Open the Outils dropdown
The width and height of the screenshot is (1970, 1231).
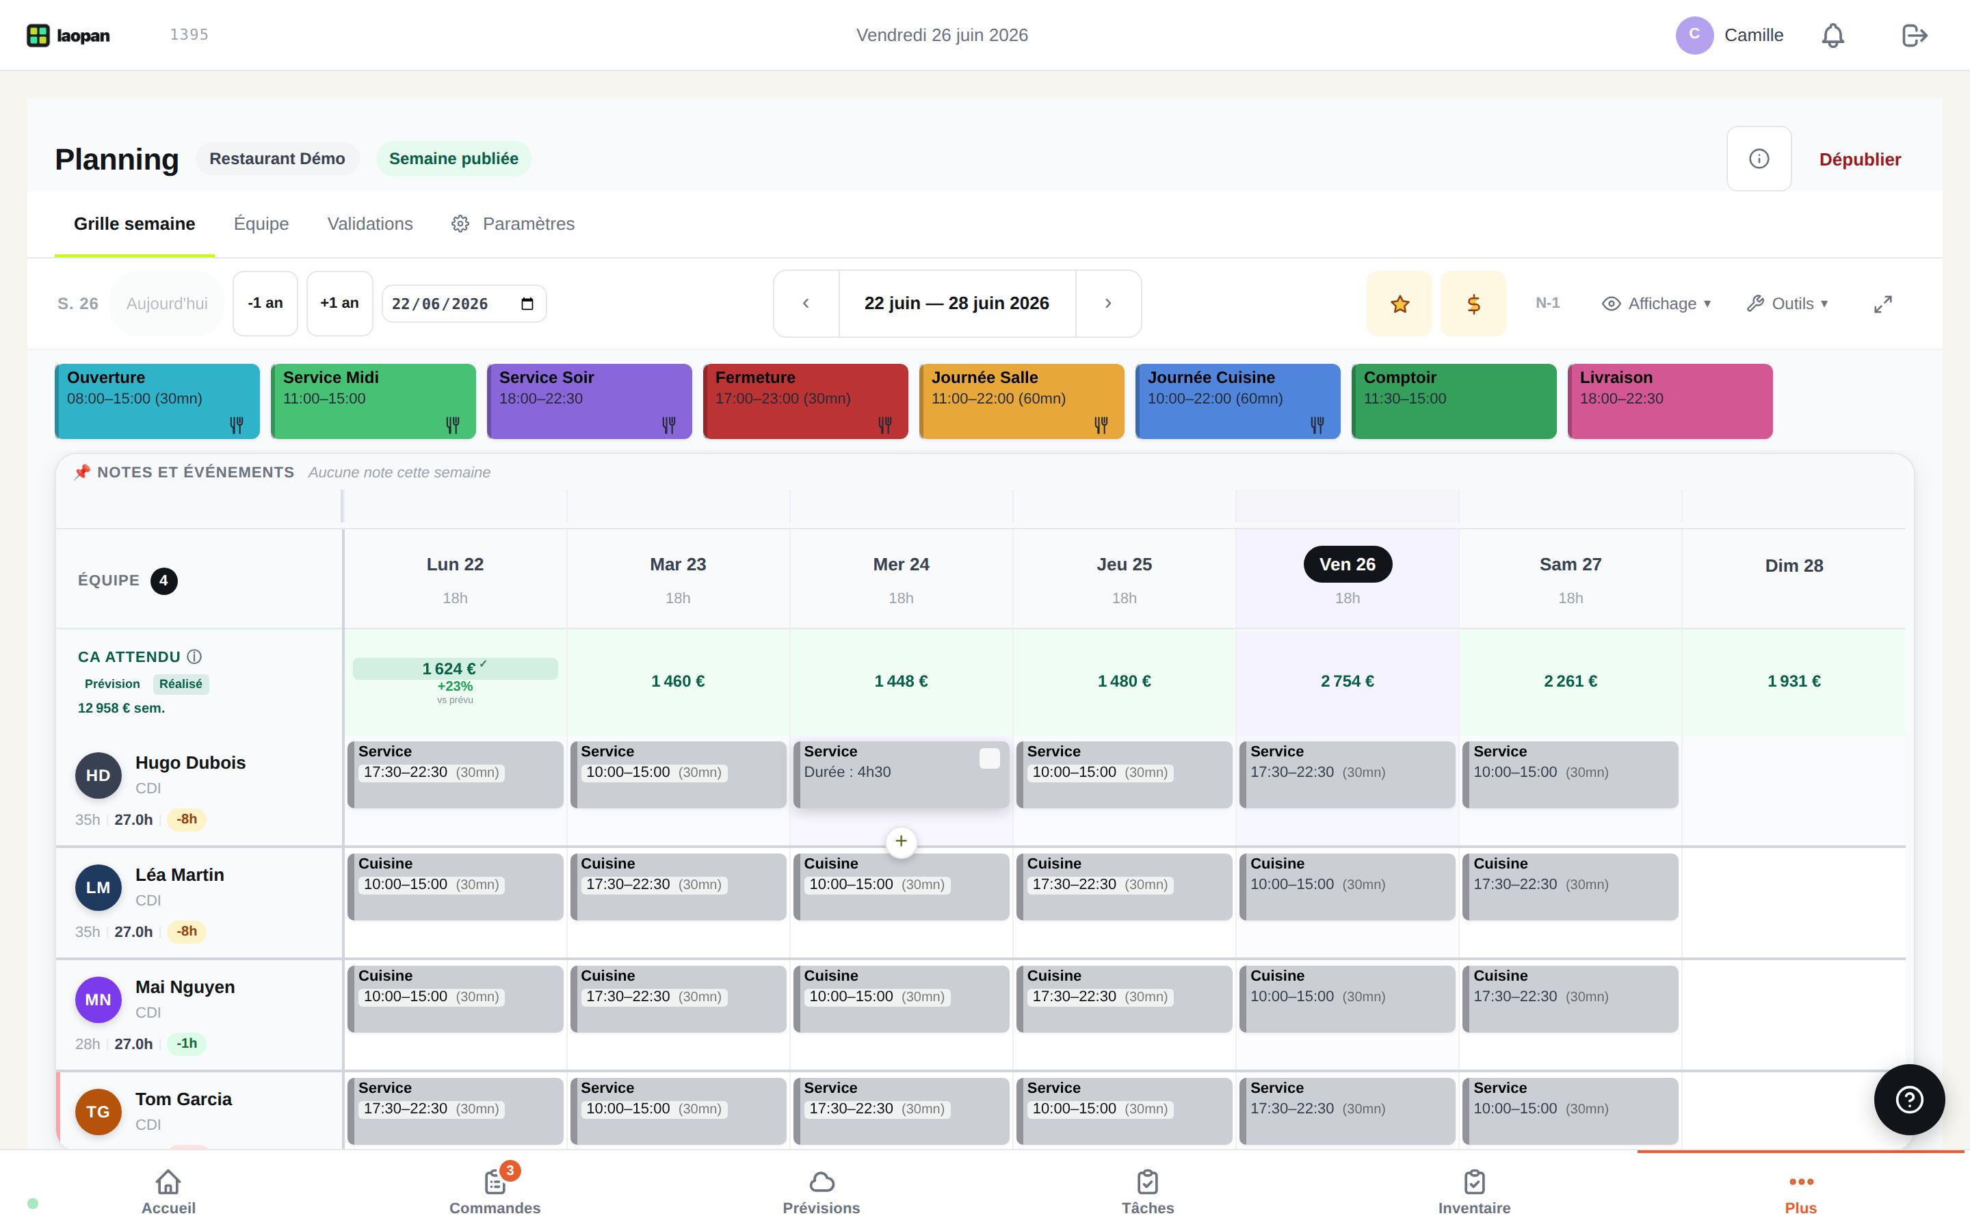(x=1787, y=304)
